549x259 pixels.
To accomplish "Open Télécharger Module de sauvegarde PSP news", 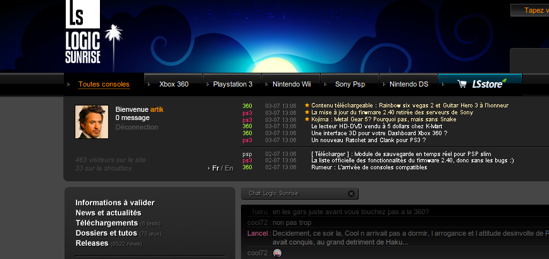I will (x=401, y=154).
